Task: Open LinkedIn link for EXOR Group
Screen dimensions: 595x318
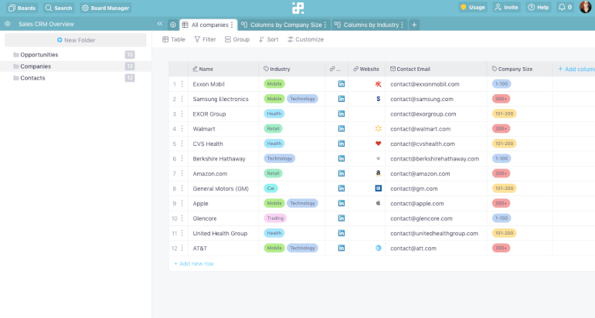Action: coord(342,113)
